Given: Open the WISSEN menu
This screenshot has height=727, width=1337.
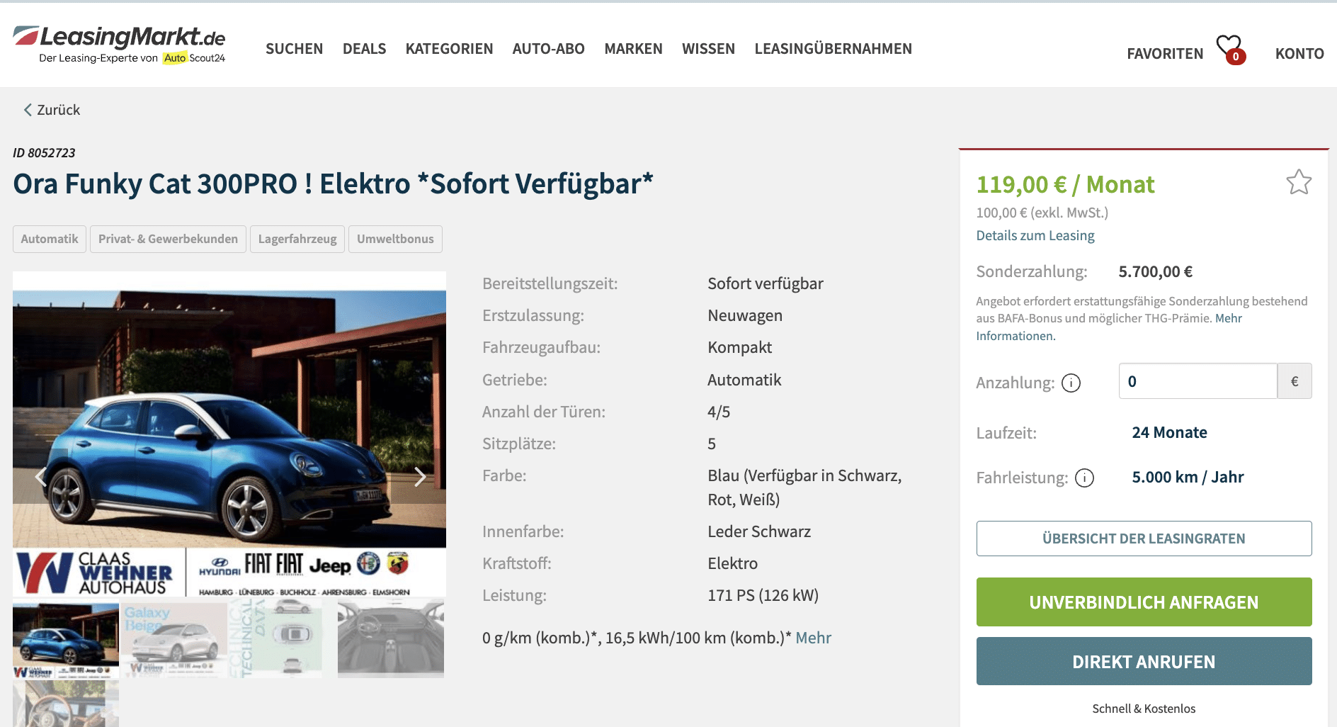Looking at the screenshot, I should tap(708, 49).
